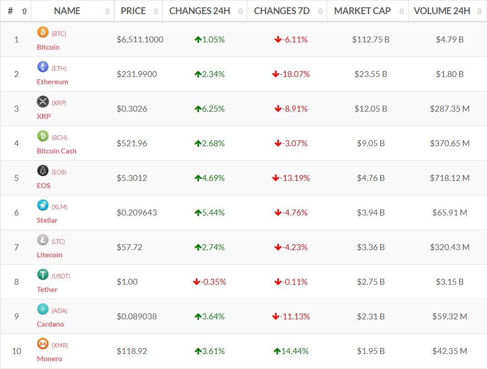Screen dimensions: 487x369
Task: Click the (BTC) ticker symbol
Action: pos(59,34)
